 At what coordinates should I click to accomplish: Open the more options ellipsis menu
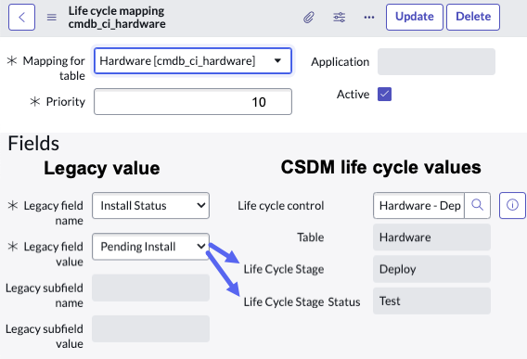click(x=369, y=17)
